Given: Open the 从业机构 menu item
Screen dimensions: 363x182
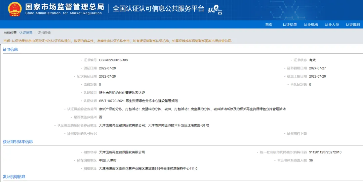Looking at the screenshot, I should tap(311, 25).
